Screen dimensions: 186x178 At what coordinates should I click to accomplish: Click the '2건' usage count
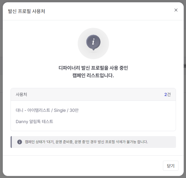167,95
